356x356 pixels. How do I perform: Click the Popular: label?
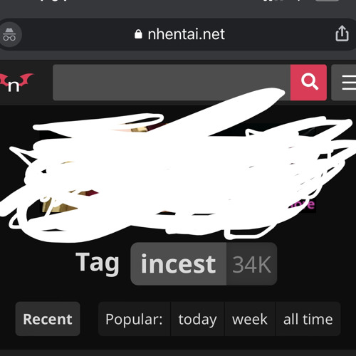pyautogui.click(x=134, y=319)
